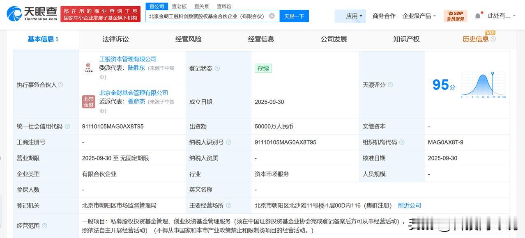Switch to the 查老板 search tab
525x238 pixels.
(x=179, y=6)
